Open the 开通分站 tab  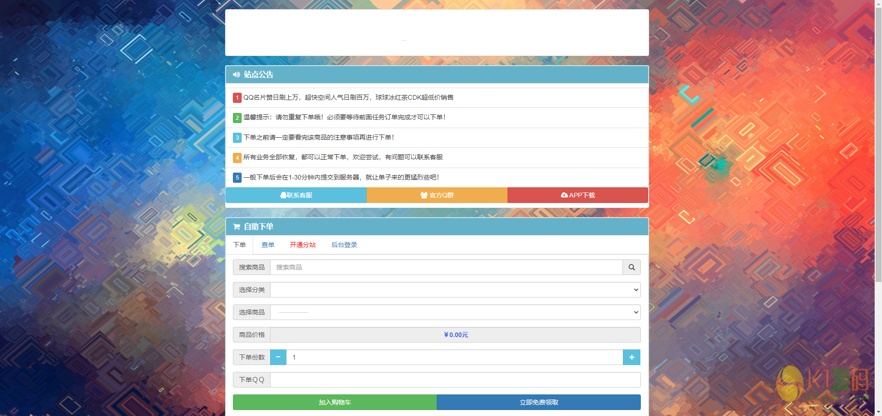pos(303,245)
